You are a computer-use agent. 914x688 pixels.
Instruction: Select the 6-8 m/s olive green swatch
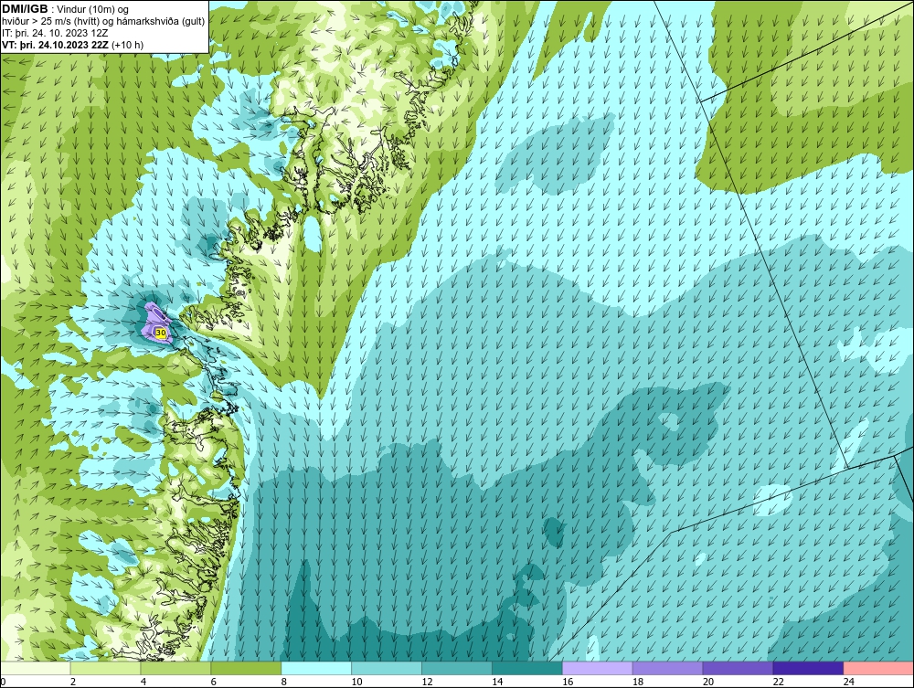pos(246,668)
